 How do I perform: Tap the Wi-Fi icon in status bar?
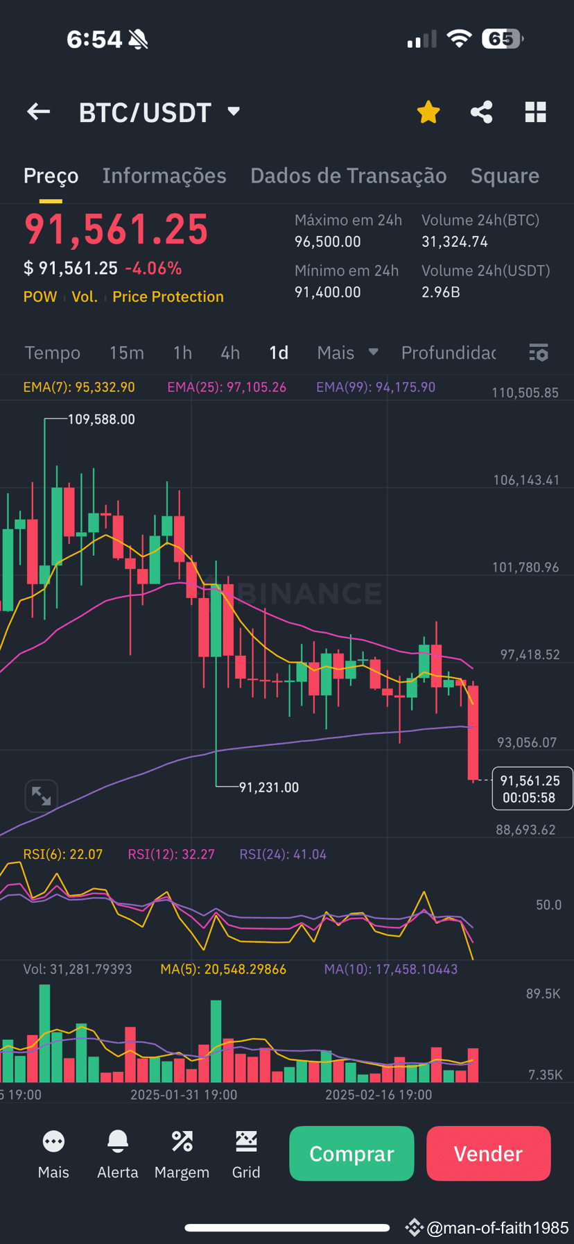459,39
